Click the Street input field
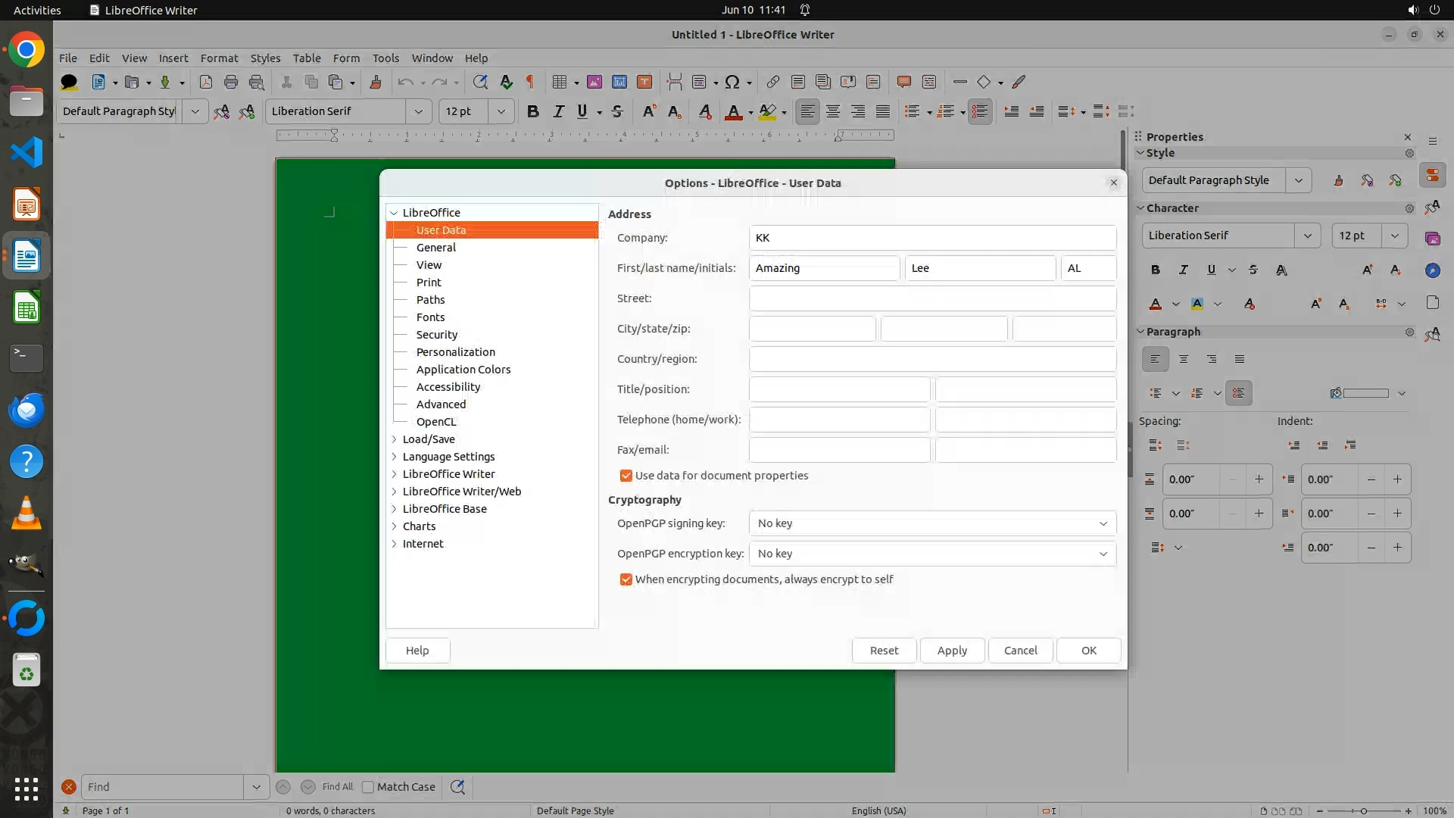 [932, 298]
